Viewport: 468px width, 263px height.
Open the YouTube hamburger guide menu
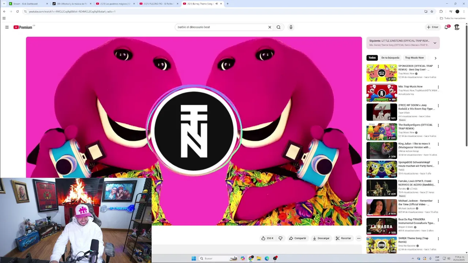pyautogui.click(x=7, y=27)
